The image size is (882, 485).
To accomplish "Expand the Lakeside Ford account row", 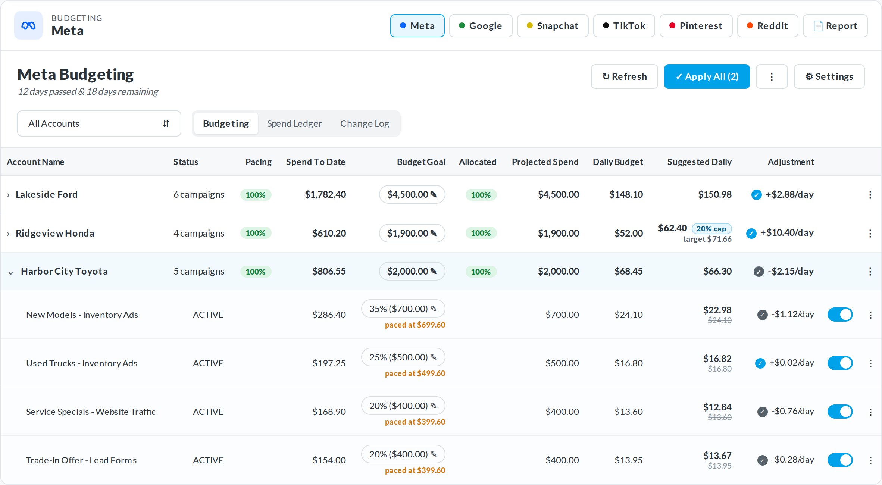I will [8, 195].
